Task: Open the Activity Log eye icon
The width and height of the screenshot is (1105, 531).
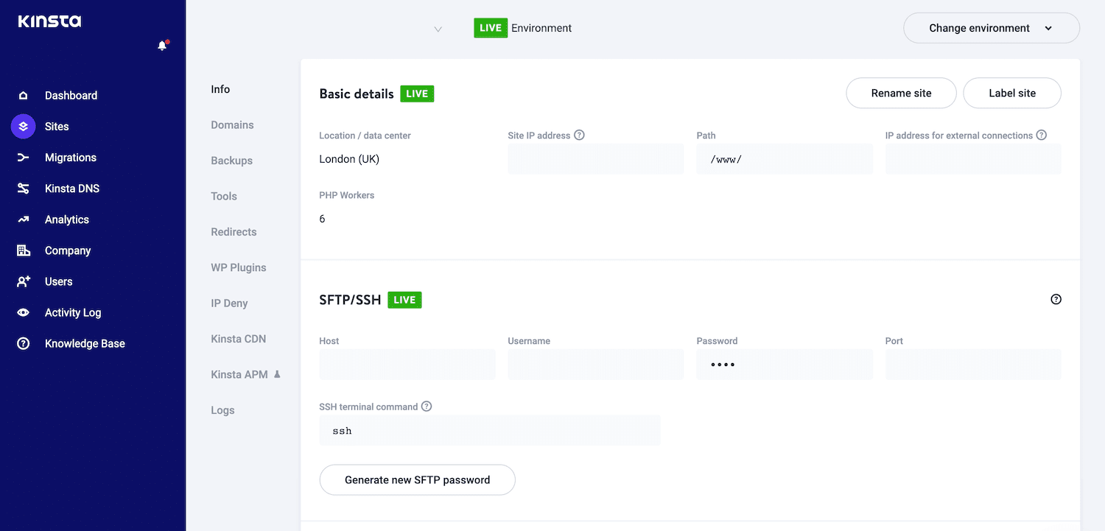Action: (23, 312)
